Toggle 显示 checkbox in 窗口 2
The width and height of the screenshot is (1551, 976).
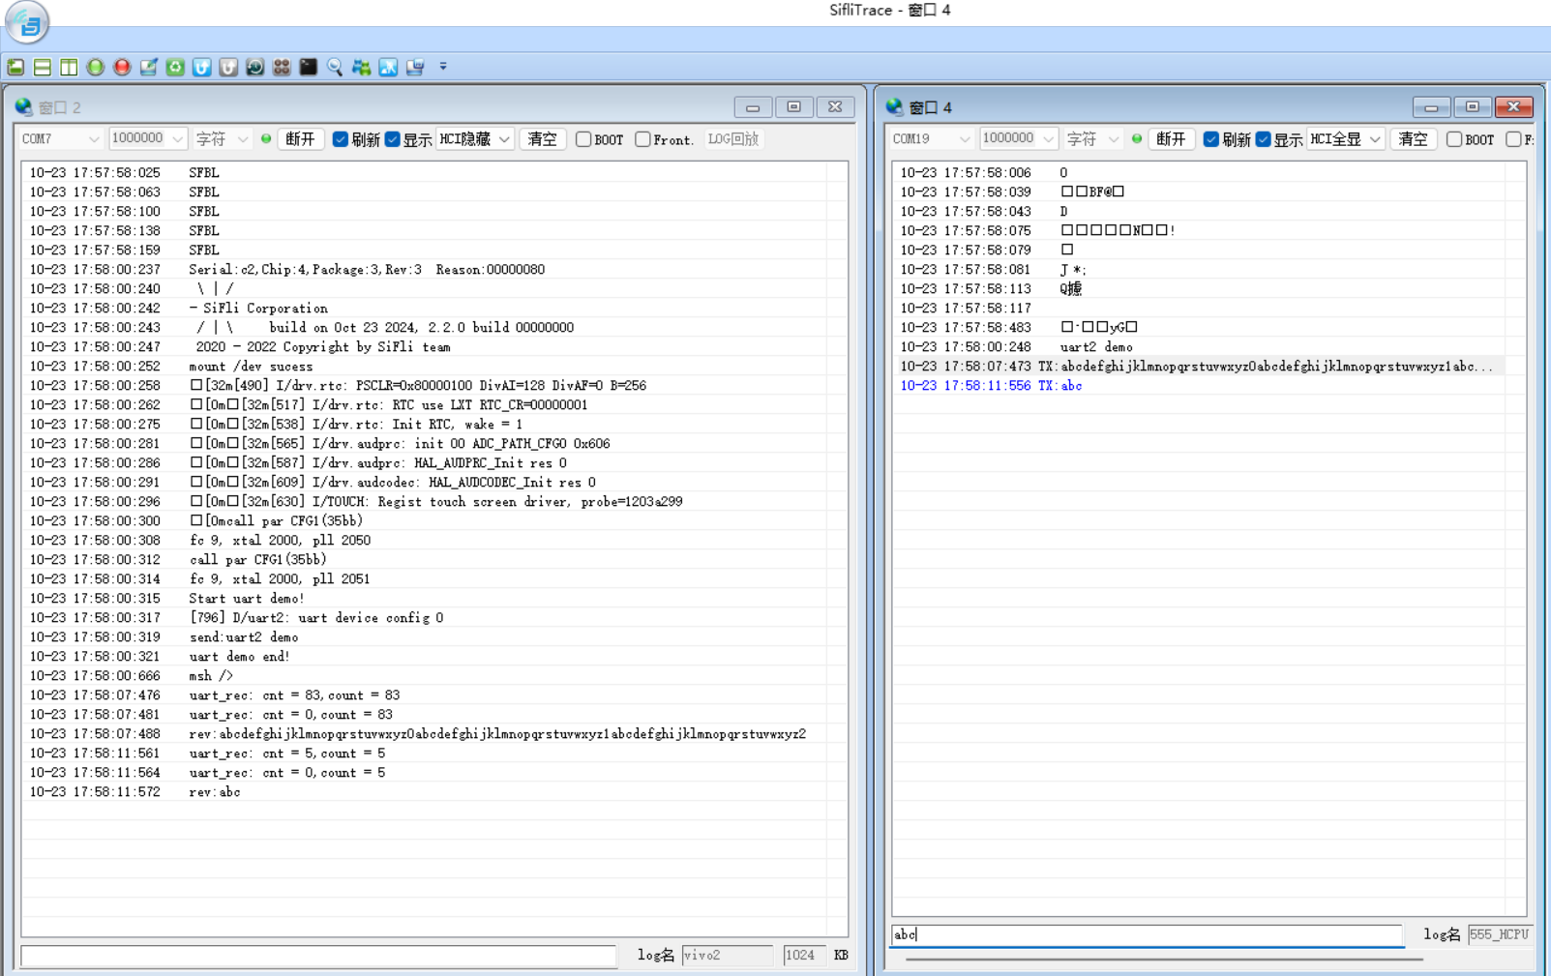pyautogui.click(x=393, y=139)
